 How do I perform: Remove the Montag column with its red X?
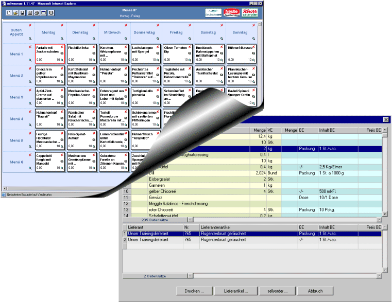[62, 25]
